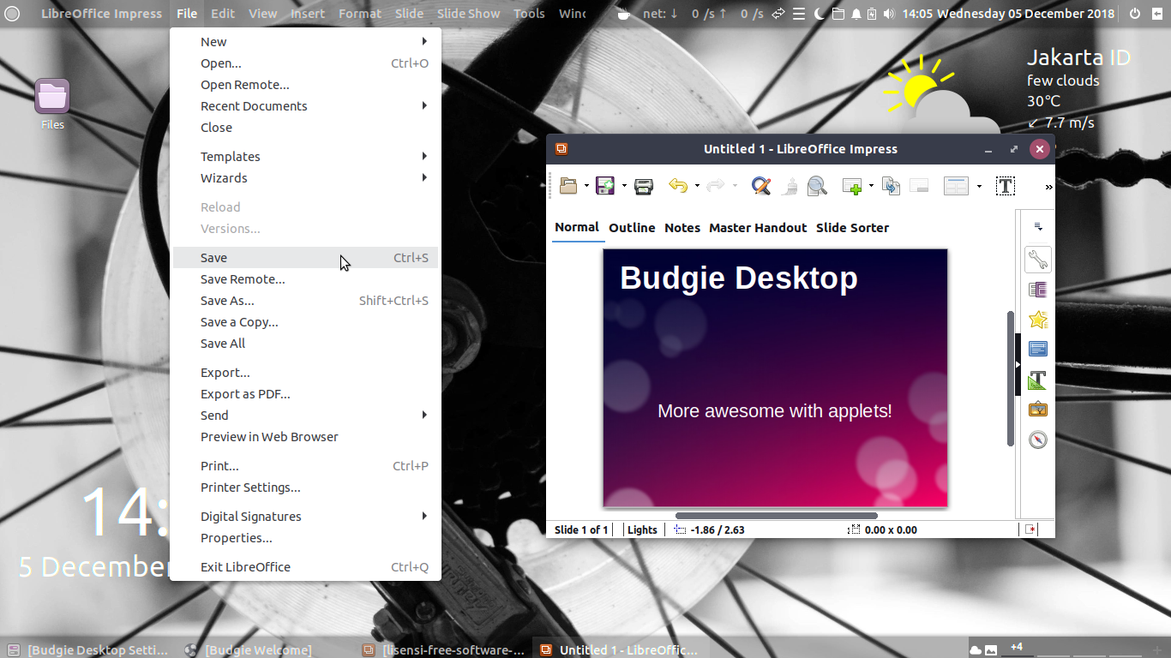Click the Spelling check icon with pencil
This screenshot has width=1171, height=658.
(x=760, y=186)
